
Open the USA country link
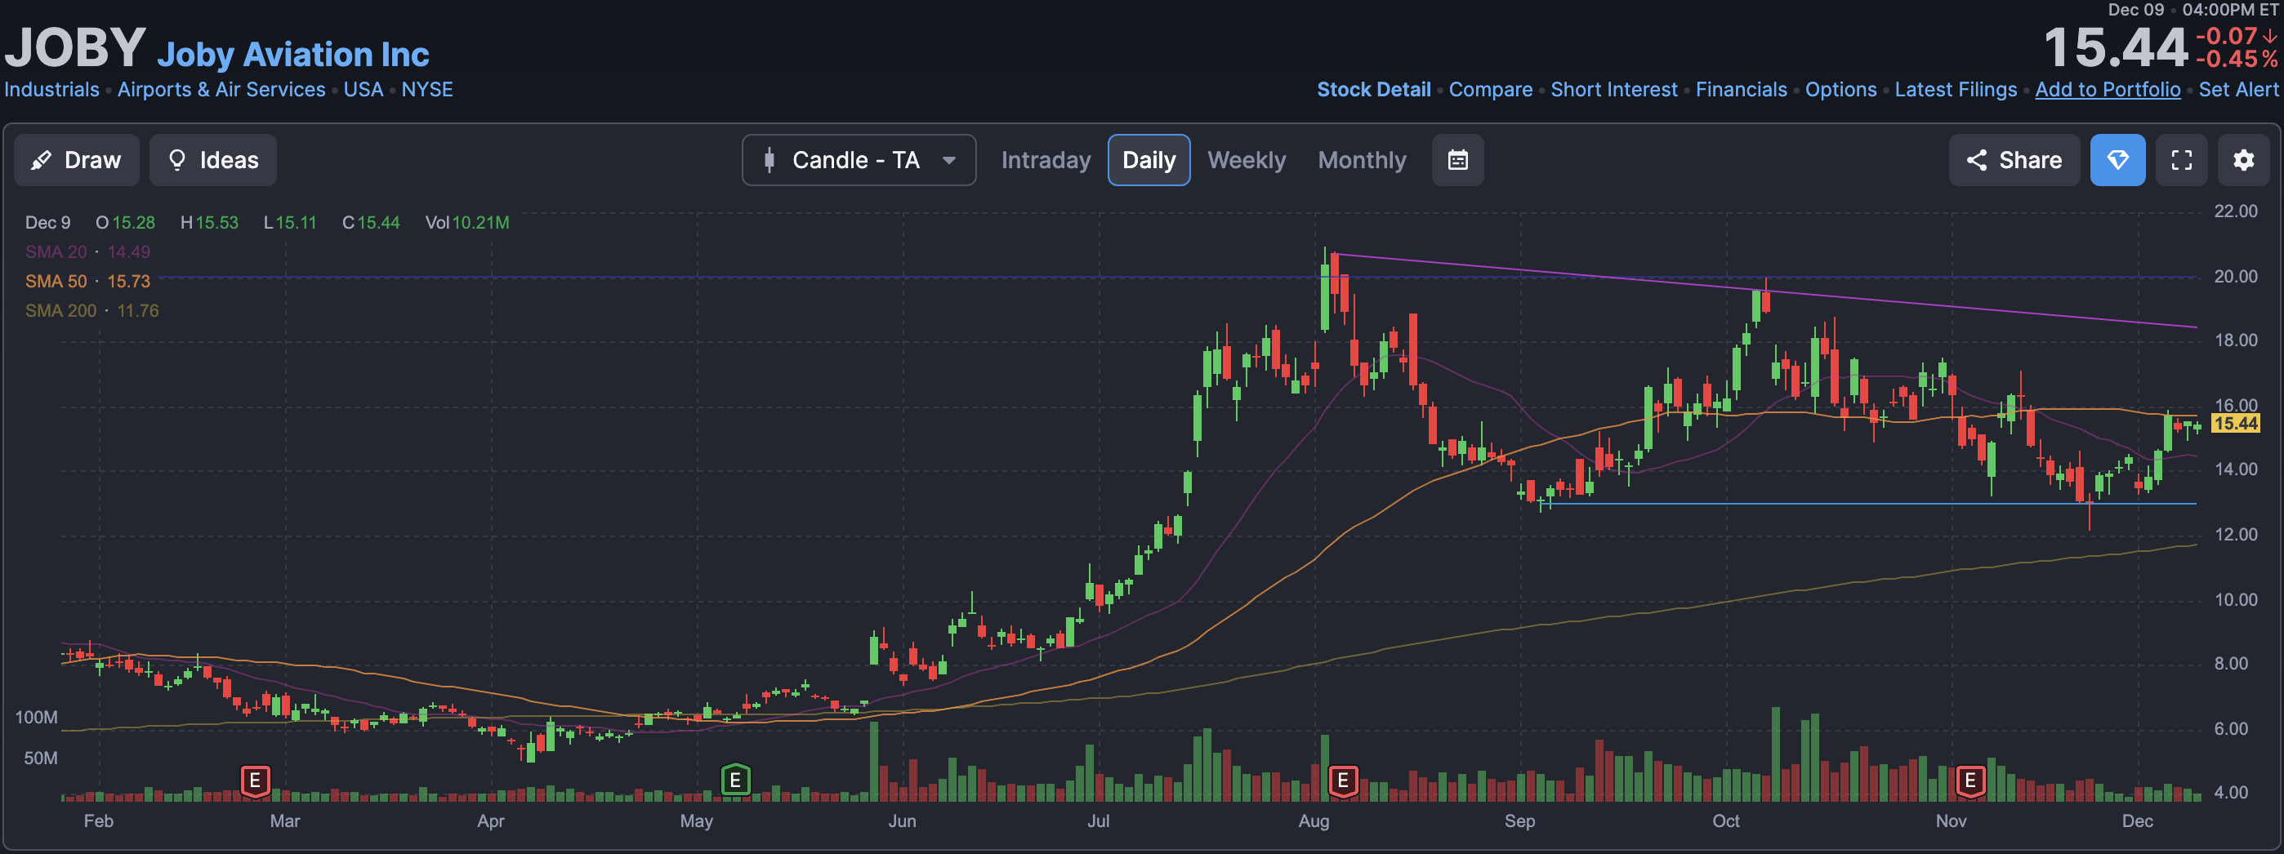[x=364, y=90]
